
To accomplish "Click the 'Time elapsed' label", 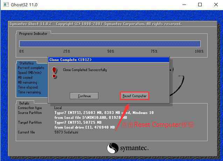I will (x=28, y=87).
